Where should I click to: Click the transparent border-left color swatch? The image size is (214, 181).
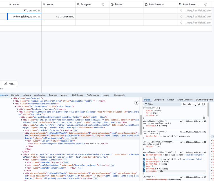point(175,136)
